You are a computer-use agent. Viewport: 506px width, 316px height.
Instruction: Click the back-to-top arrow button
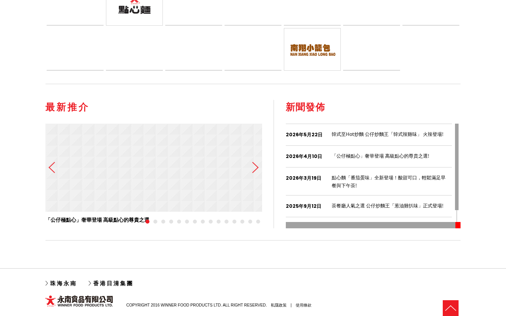click(451, 308)
